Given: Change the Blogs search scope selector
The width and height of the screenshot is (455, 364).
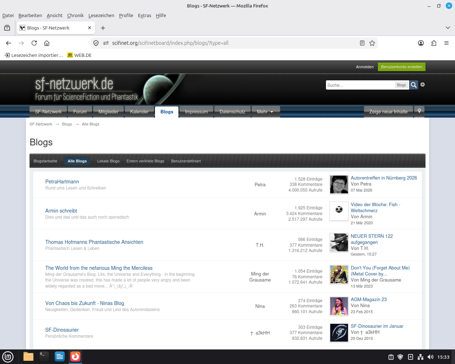Looking at the screenshot, I should coord(401,85).
